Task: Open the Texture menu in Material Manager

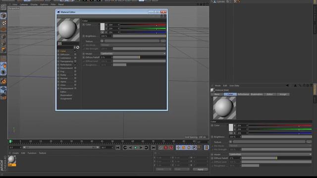Action: [43, 153]
